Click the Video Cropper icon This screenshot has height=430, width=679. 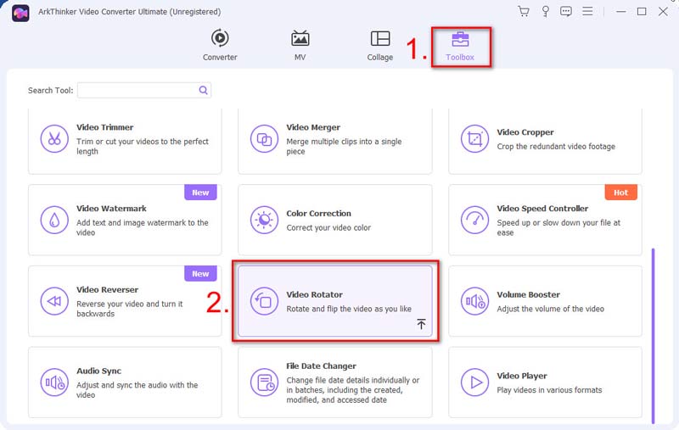[x=474, y=139]
